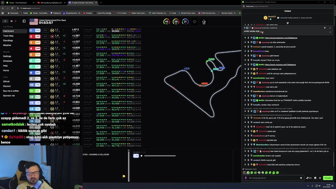The width and height of the screenshot is (336, 189).
Task: Show hidden system tray icons
Action: [308, 186]
